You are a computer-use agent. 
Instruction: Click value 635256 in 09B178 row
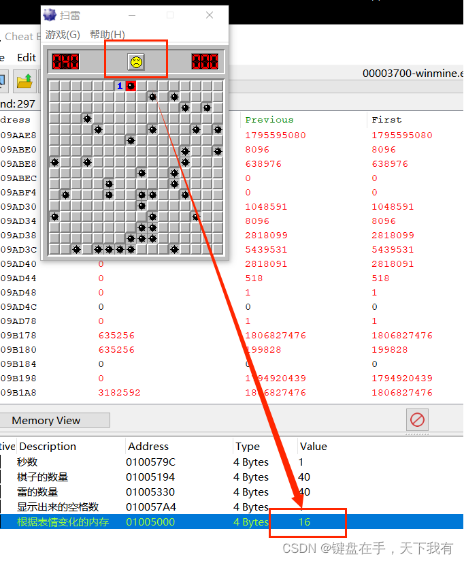point(116,336)
